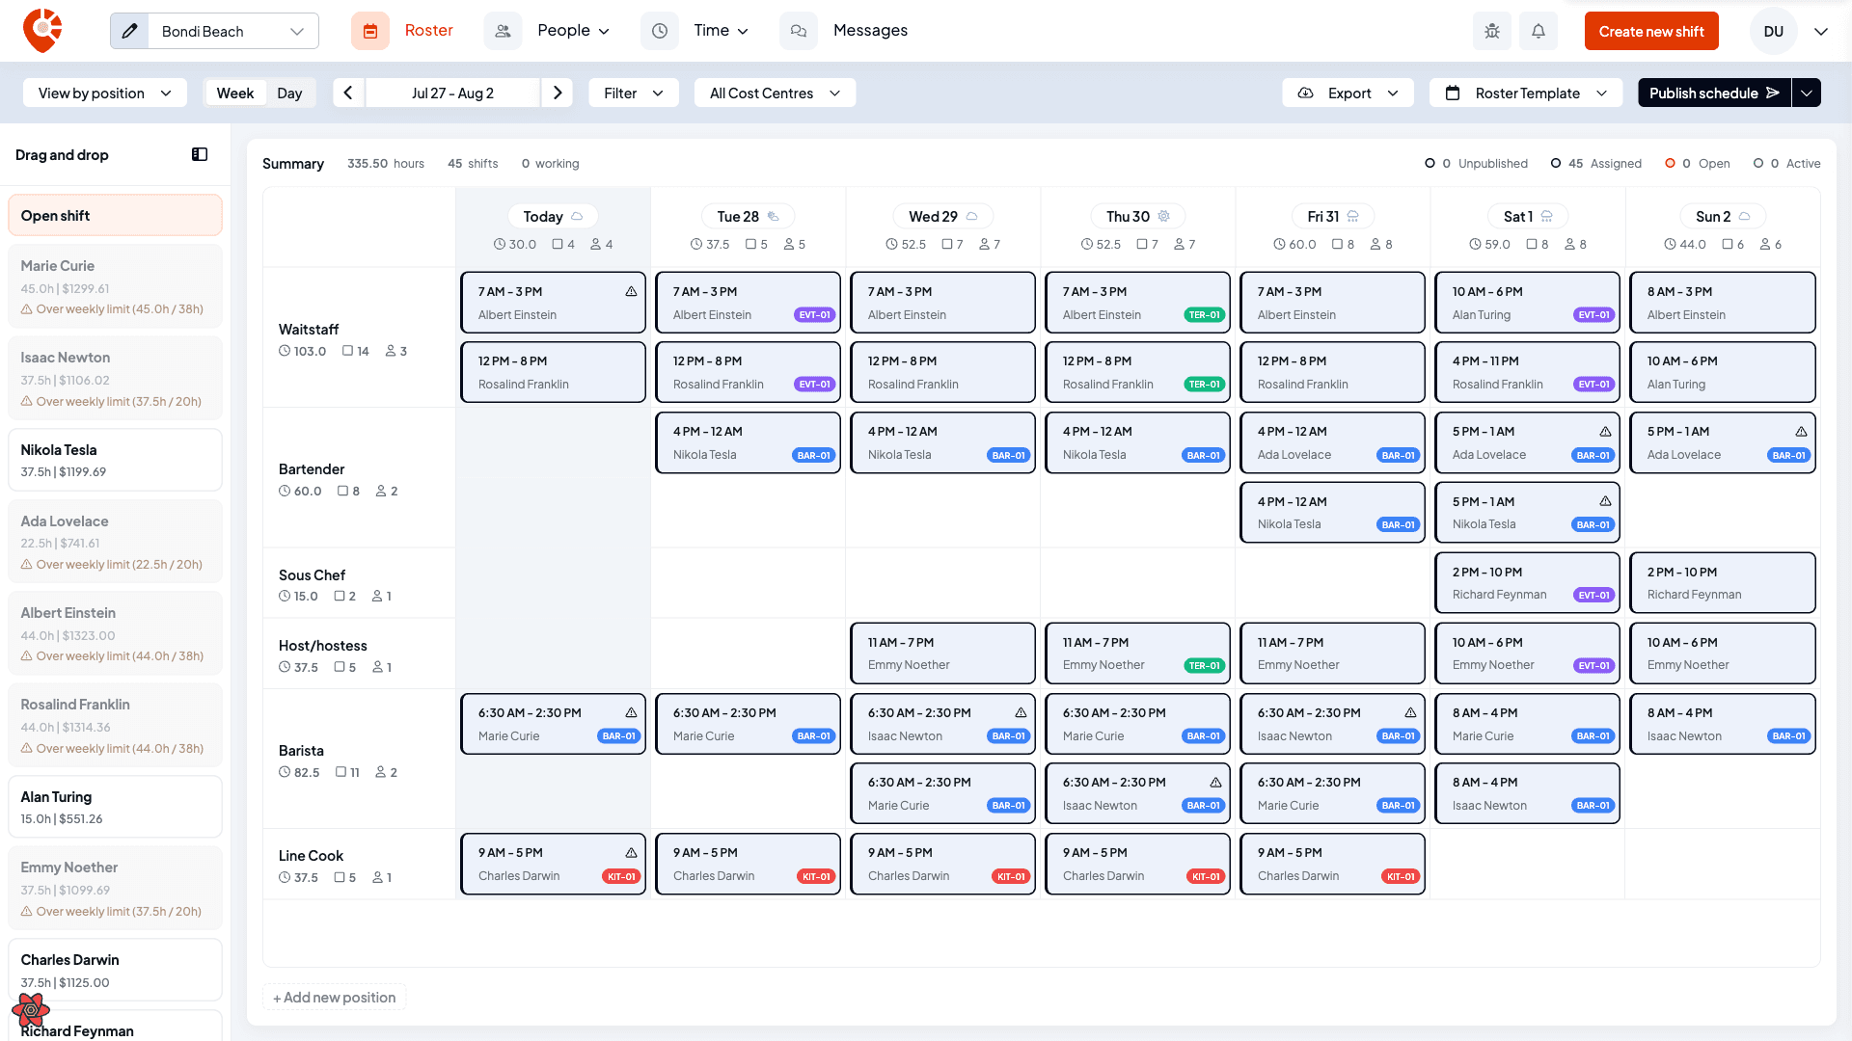Screen dimensions: 1852x1041
Task: Select Charles Darwin in the staff list
Action: [x=115, y=970]
